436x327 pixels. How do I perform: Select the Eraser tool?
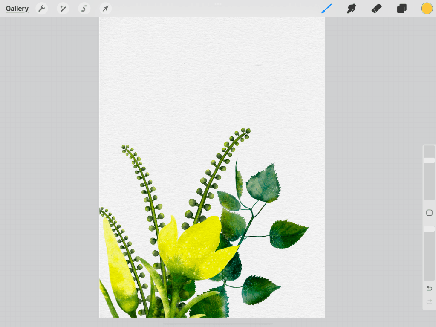coord(376,9)
